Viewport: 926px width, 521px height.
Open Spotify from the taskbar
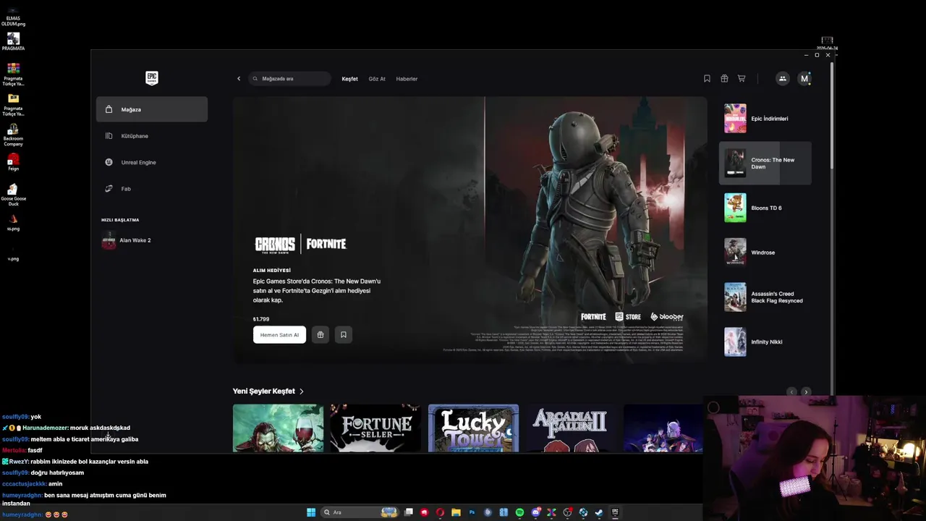pyautogui.click(x=519, y=512)
